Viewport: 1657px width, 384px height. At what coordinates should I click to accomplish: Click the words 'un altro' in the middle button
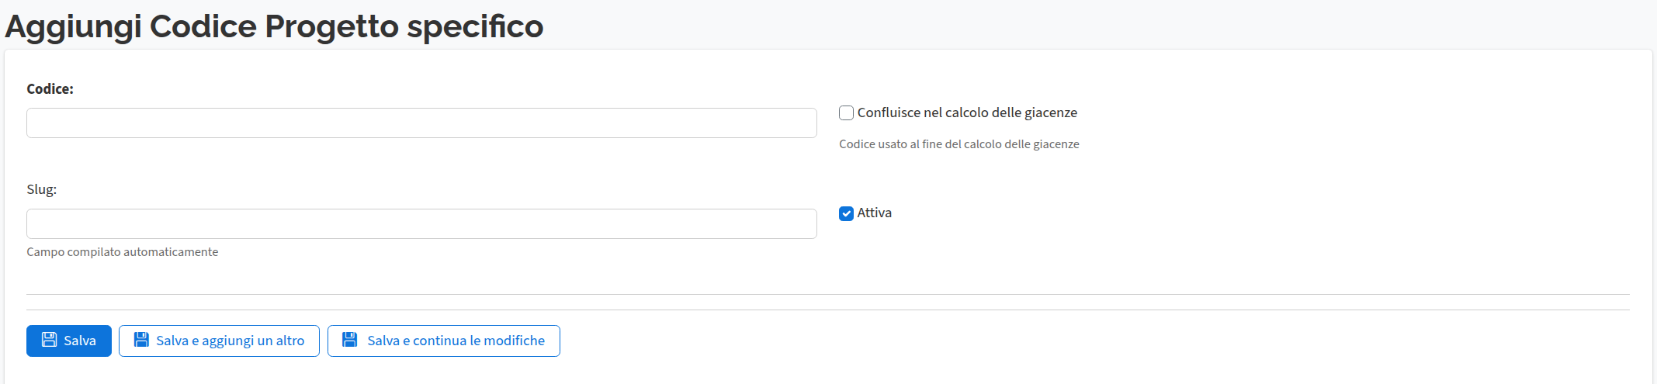coord(280,341)
